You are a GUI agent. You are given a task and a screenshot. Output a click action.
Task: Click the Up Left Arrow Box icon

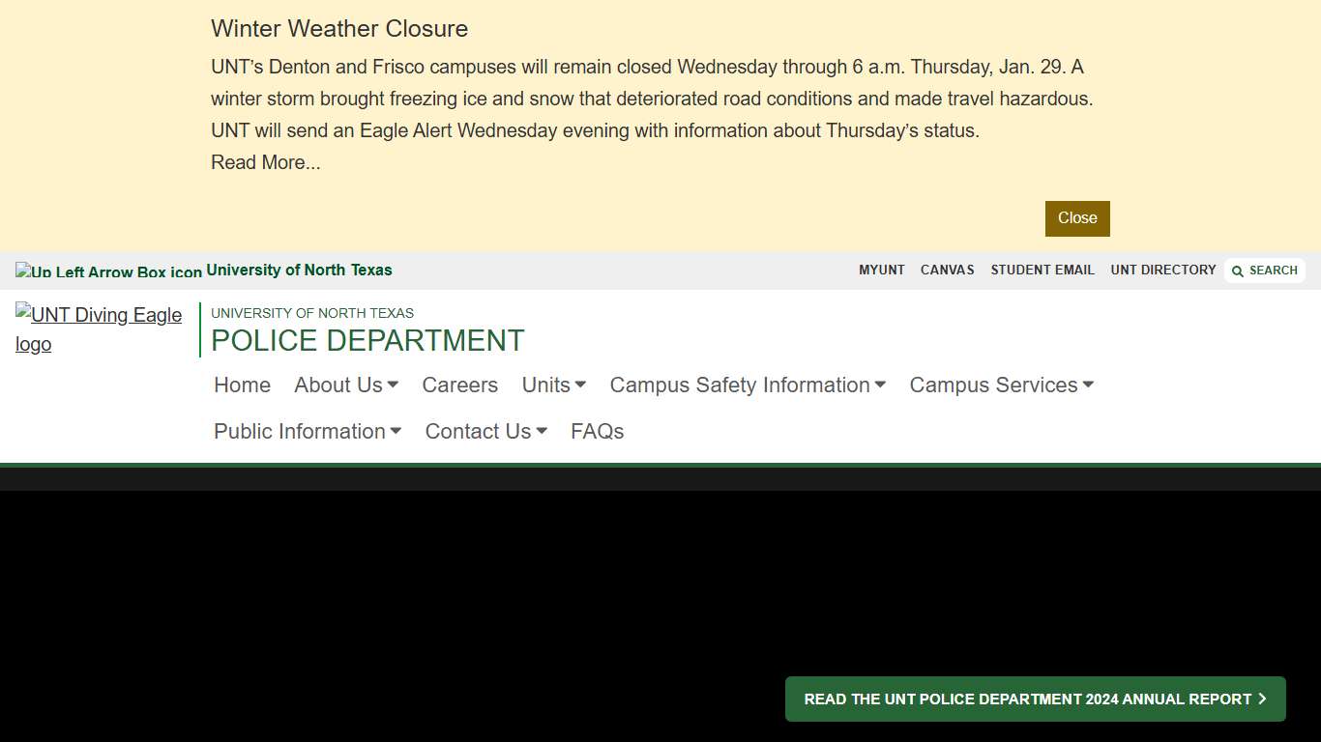(x=108, y=271)
